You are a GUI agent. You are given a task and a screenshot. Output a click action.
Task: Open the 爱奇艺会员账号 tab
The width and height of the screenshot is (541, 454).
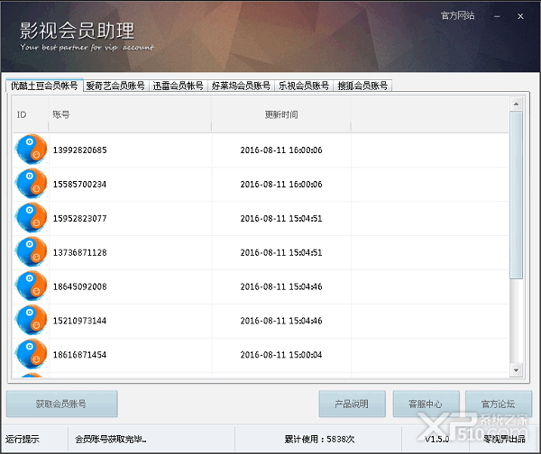click(115, 86)
